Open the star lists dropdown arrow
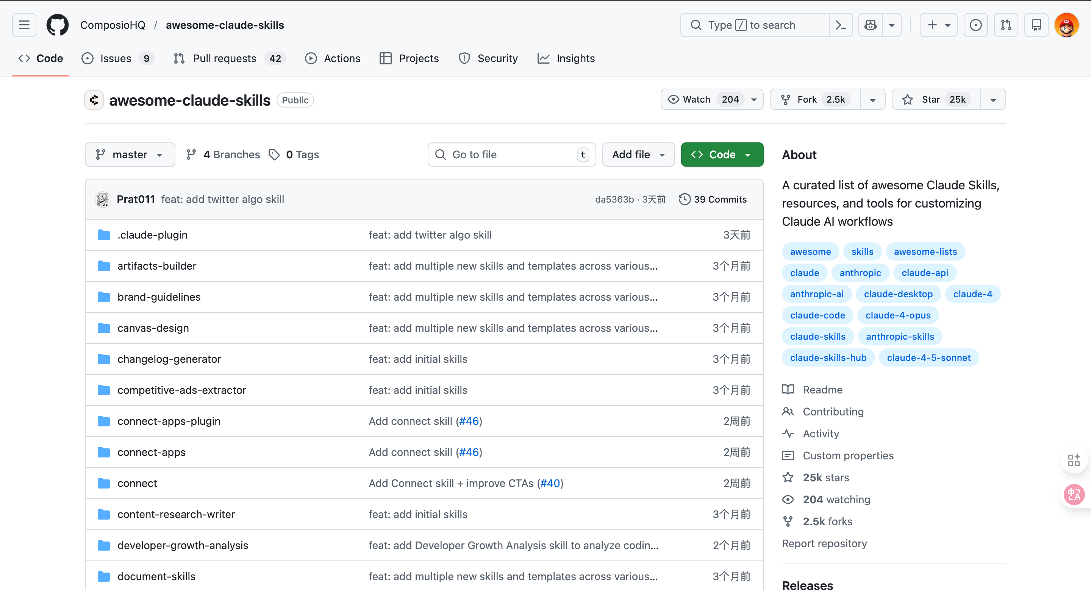 tap(993, 100)
